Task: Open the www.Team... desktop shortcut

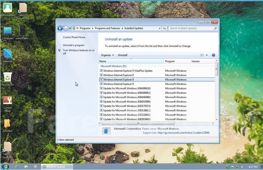Action: click(x=23, y=33)
